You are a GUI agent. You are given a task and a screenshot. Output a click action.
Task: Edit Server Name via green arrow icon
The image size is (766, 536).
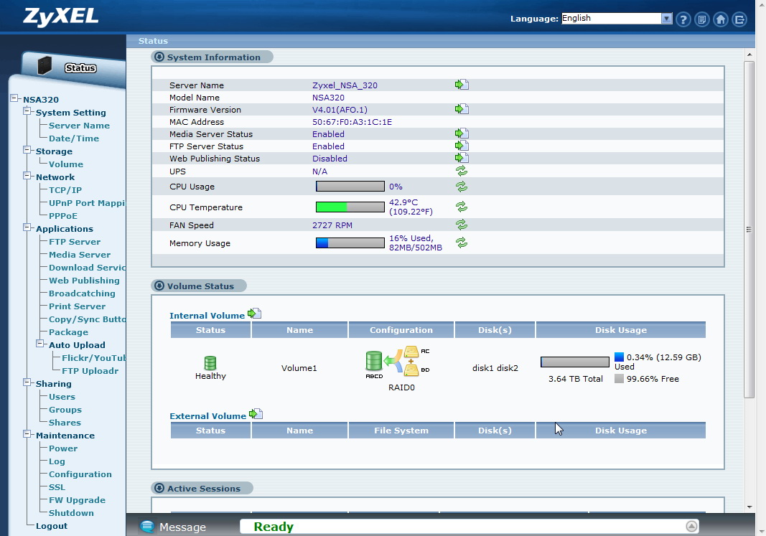462,85
